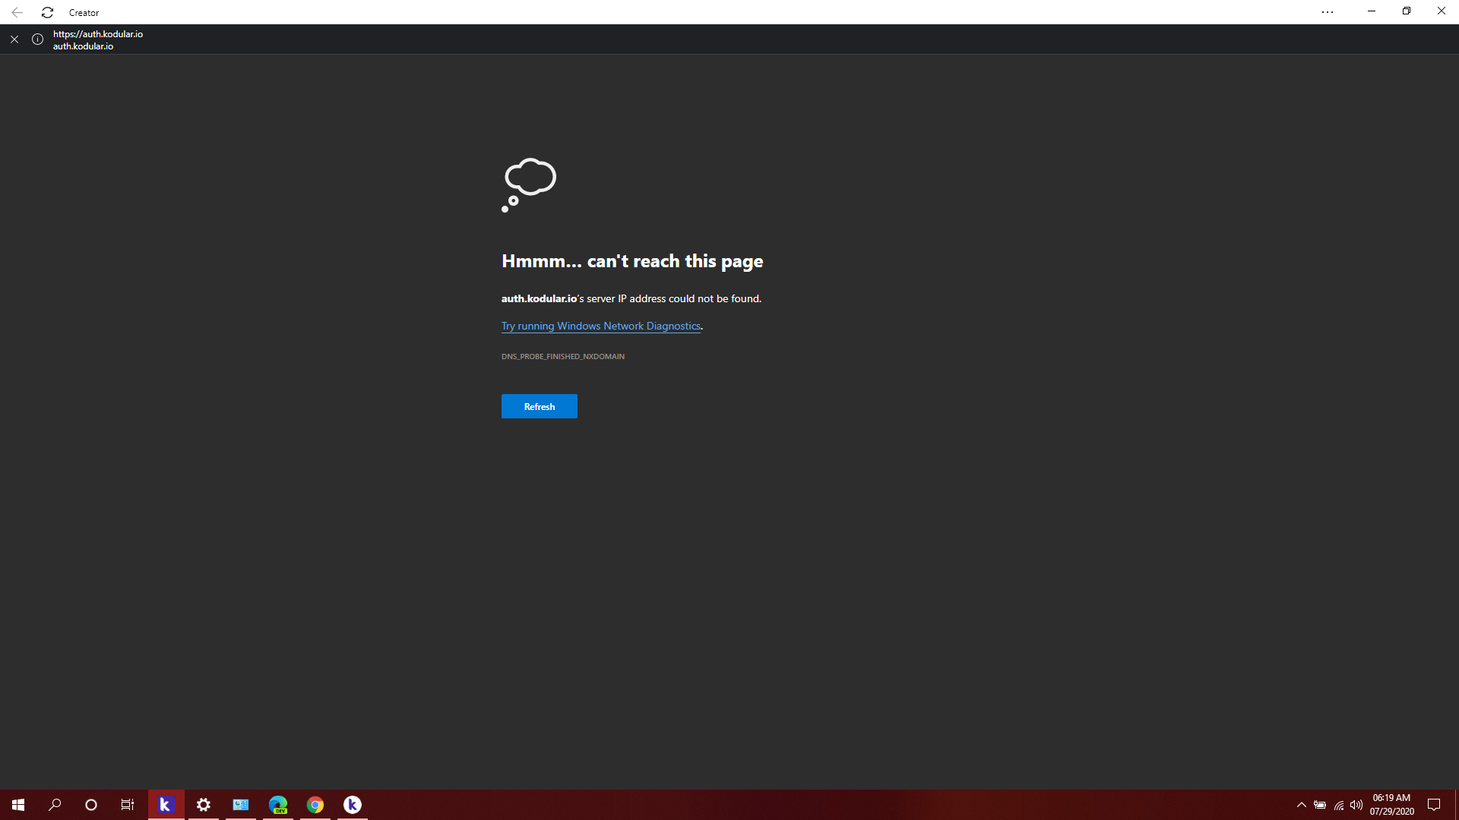Click the thought-cloud error illustration
This screenshot has width=1459, height=820.
coord(529,185)
